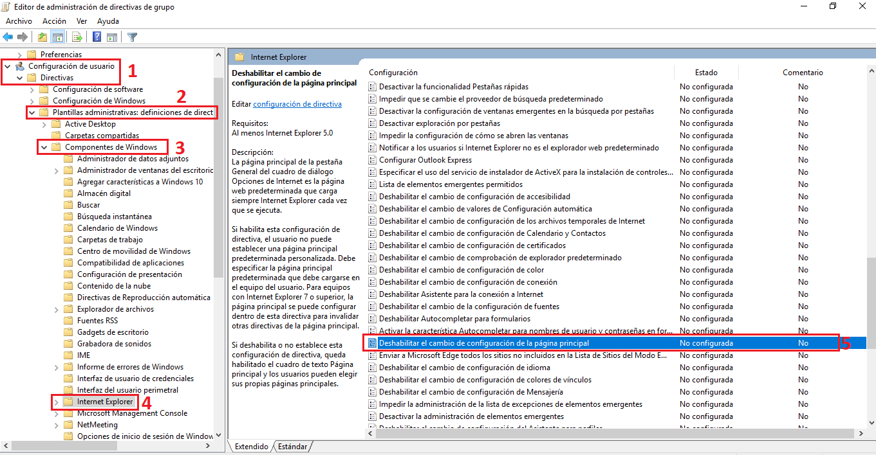The image size is (876, 455).
Task: Select the up one level folder icon
Action: [x=42, y=37]
